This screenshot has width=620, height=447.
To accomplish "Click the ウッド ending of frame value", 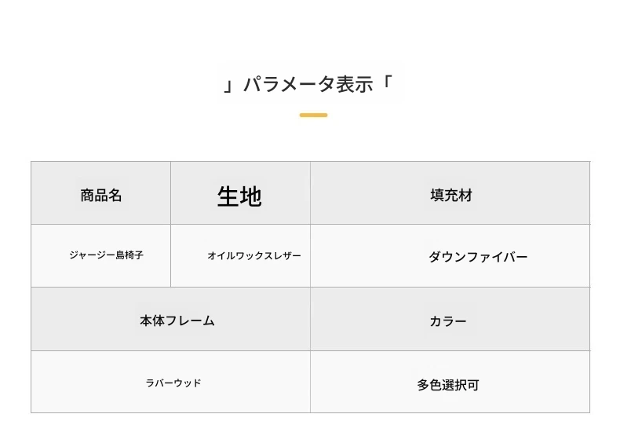I will 188,383.
